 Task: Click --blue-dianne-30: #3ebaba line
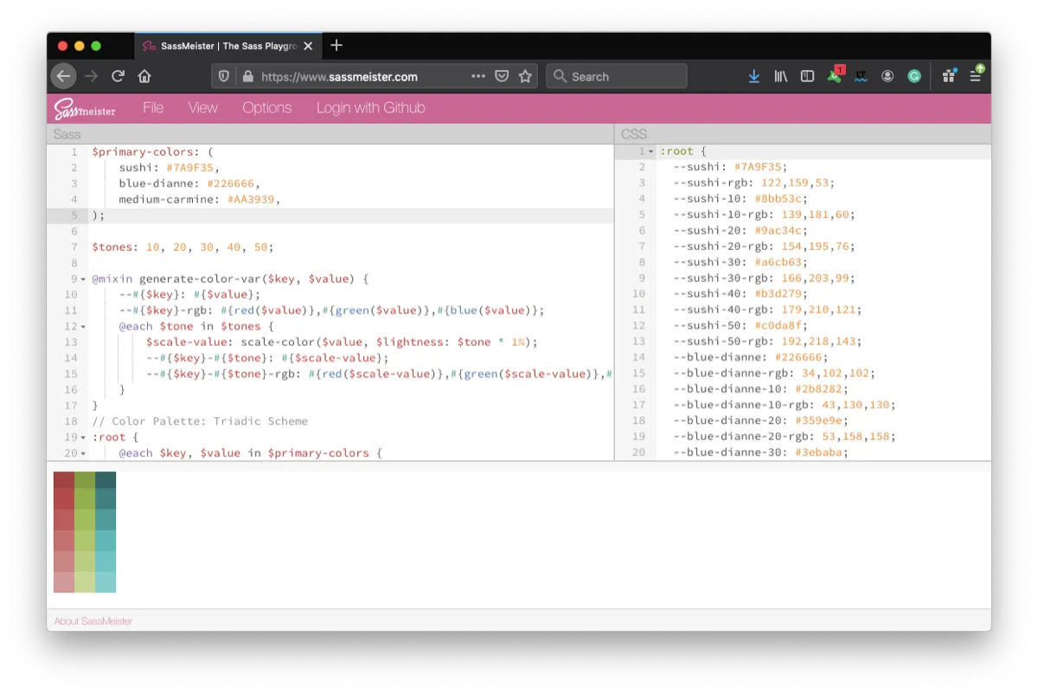tap(760, 452)
